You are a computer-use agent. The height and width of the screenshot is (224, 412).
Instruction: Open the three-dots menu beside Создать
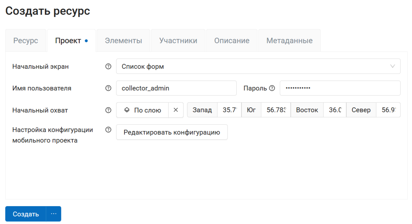tap(54, 214)
